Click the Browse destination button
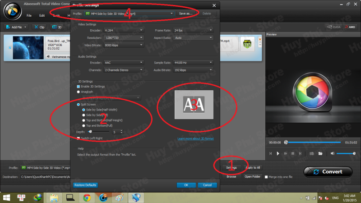Image resolution: width=361 pixels, height=203 pixels. point(231,177)
